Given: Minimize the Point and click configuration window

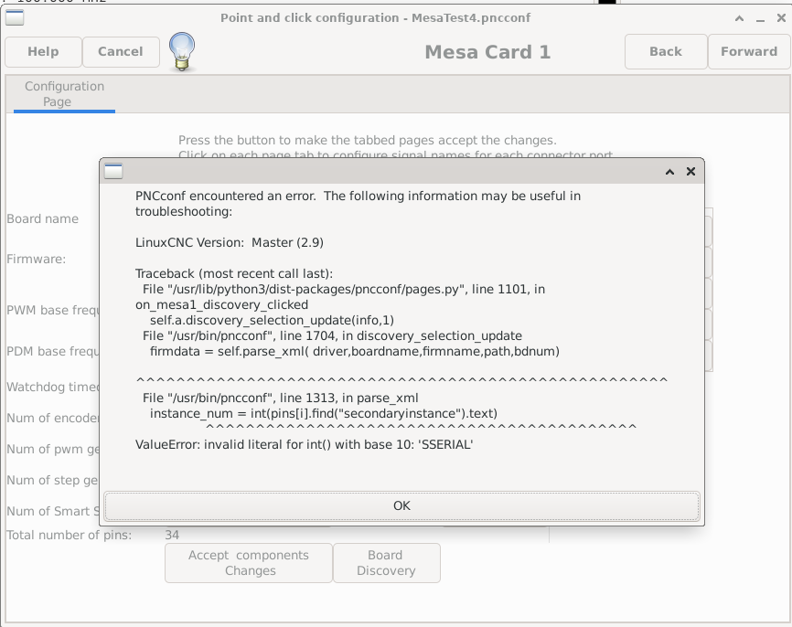Looking at the screenshot, I should pyautogui.click(x=760, y=18).
